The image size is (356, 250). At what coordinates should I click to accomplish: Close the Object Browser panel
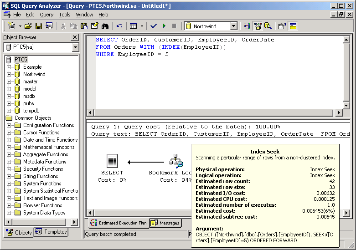click(x=75, y=37)
